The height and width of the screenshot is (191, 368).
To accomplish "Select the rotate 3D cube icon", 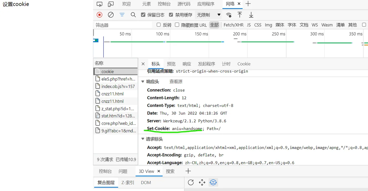I will (213, 182).
